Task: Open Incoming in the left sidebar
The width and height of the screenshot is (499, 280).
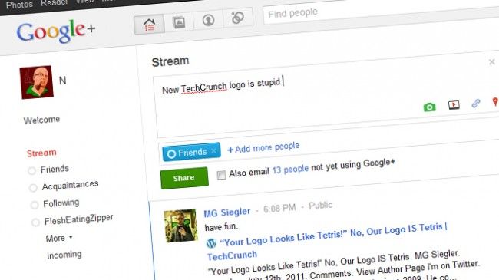Action: 64,255
